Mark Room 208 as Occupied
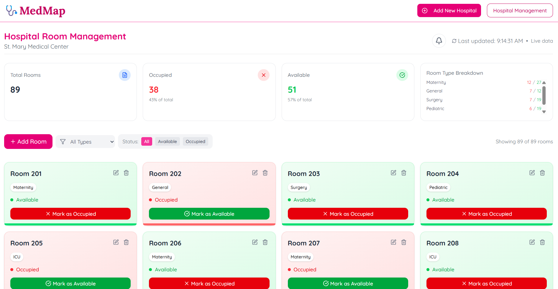The height and width of the screenshot is (289, 558). click(487, 283)
